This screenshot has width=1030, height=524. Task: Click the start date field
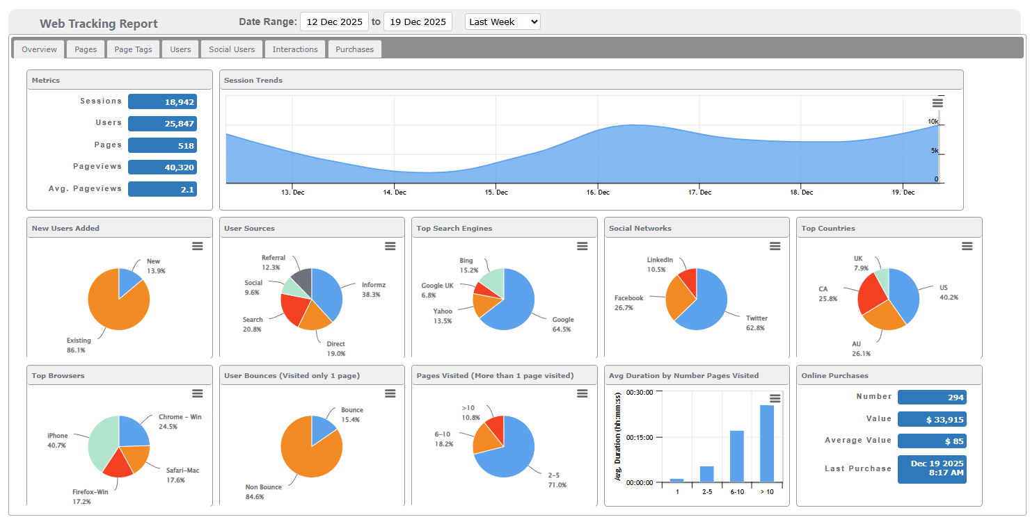click(x=334, y=22)
